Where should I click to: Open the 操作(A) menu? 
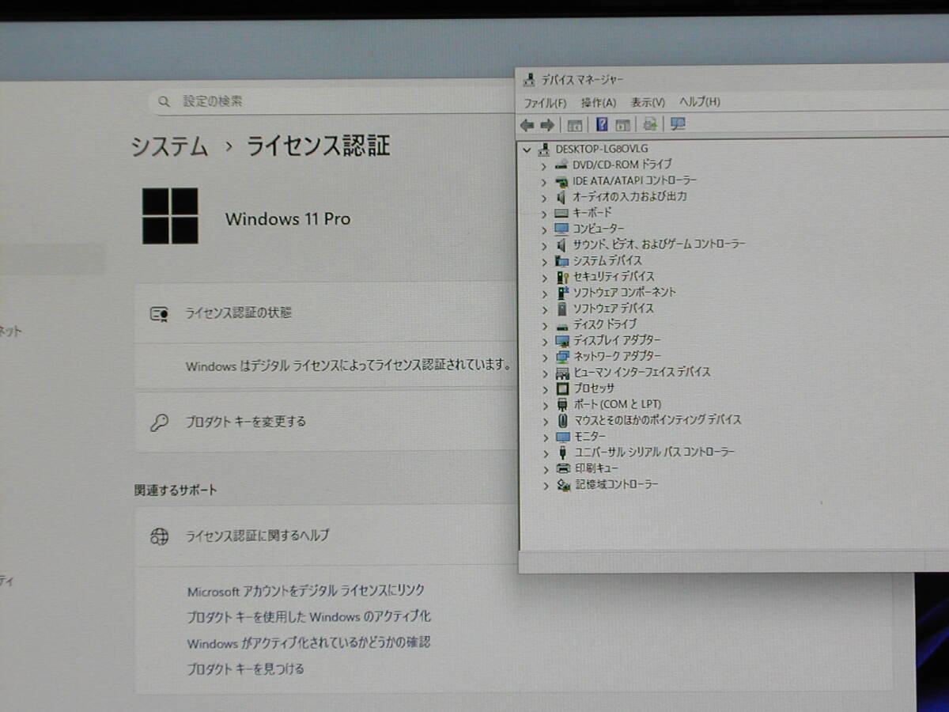coord(599,103)
